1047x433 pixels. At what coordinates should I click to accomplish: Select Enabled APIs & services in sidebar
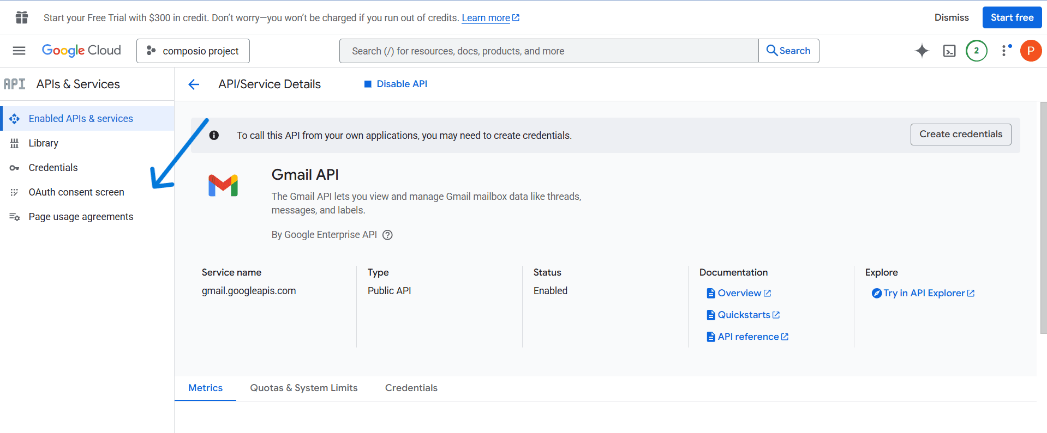tap(87, 119)
